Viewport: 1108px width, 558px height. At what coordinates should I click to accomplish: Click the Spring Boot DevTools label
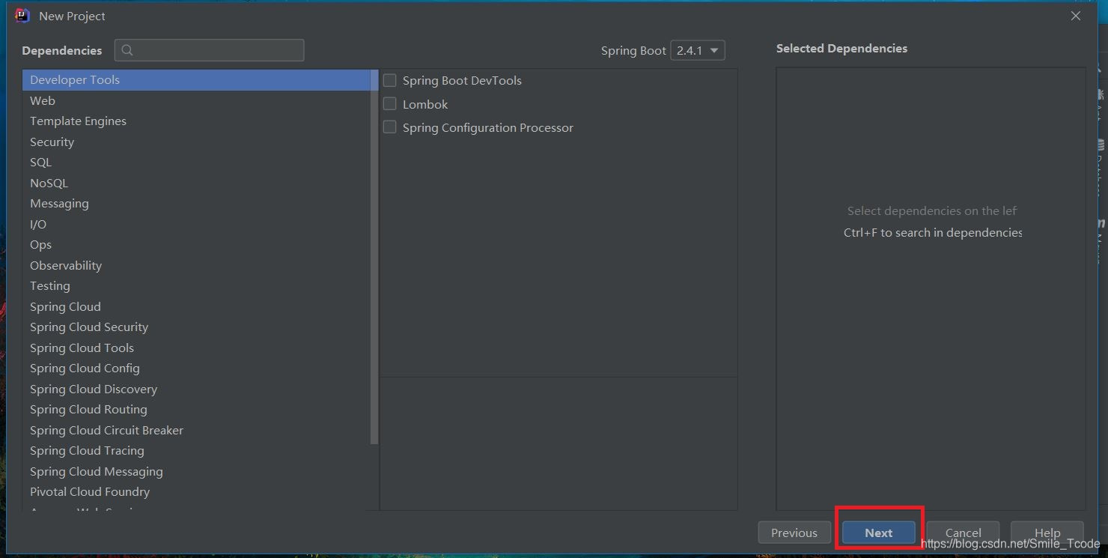pyautogui.click(x=462, y=80)
